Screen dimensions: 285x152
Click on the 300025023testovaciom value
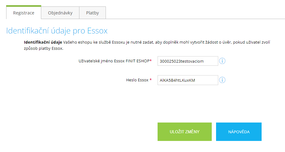(182, 61)
